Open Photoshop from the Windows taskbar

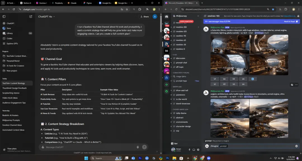click(x=140, y=158)
